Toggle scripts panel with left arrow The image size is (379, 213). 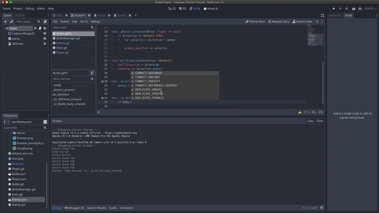99,112
